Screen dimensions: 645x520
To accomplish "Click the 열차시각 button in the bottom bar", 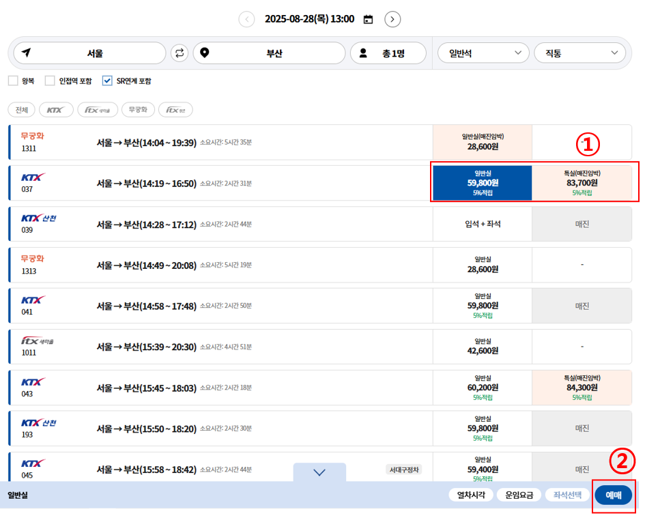I will (x=470, y=495).
